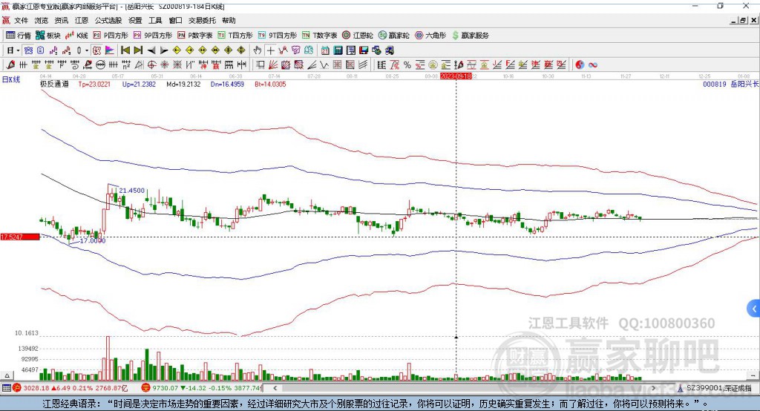
Task: Open the T四方形 tool
Action: (x=235, y=36)
